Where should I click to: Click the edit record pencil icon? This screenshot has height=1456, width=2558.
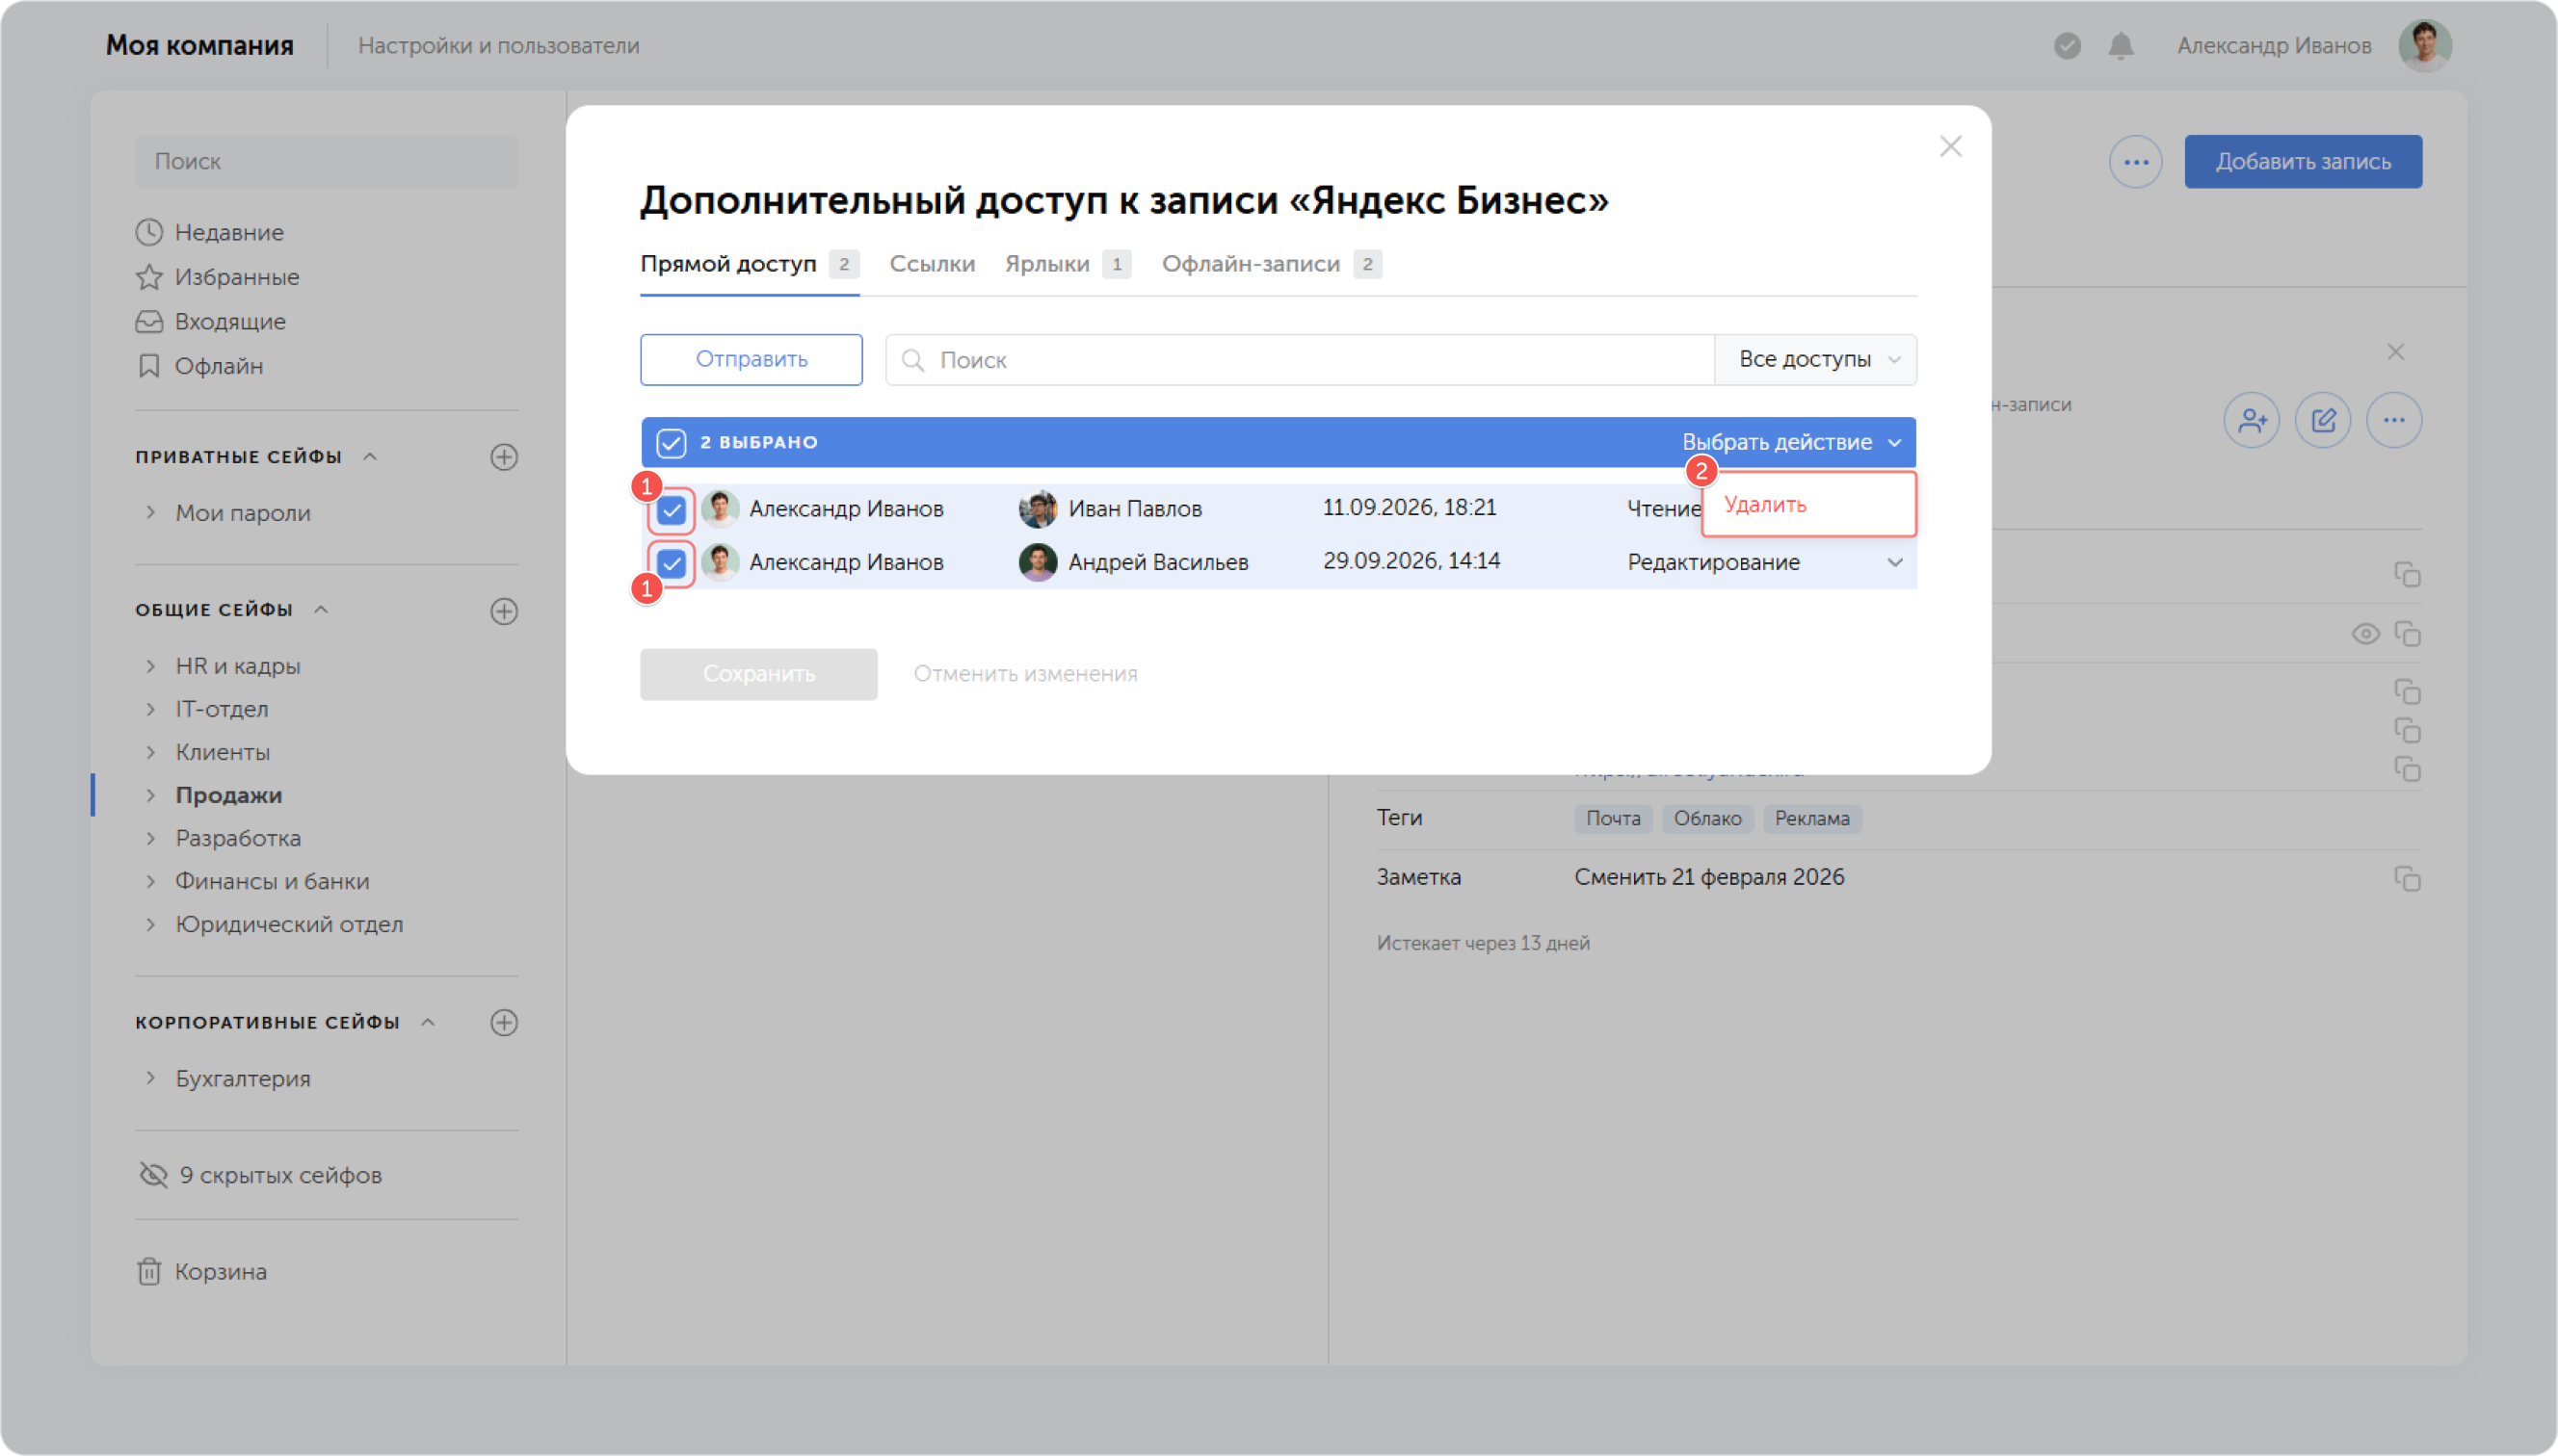(2323, 420)
